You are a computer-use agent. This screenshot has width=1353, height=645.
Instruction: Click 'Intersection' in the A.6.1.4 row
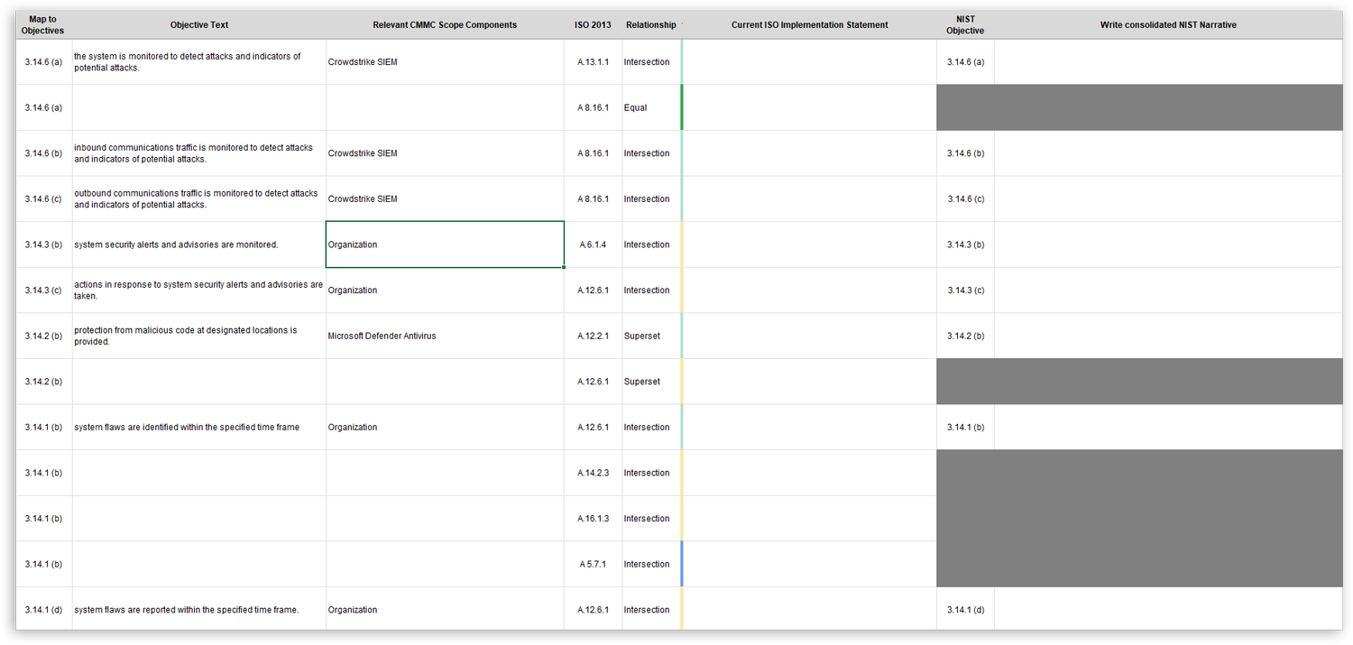coord(651,244)
